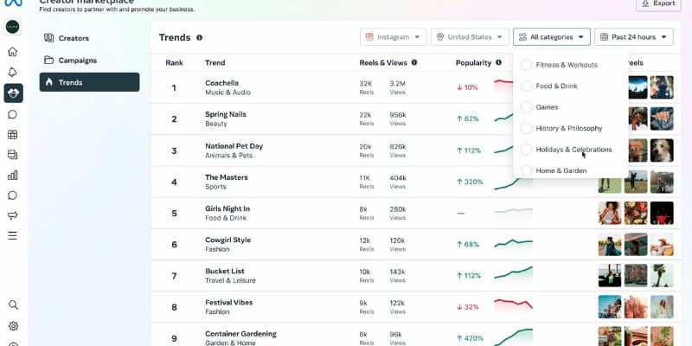
Task: Open notifications bell in sidebar
Action: click(13, 72)
